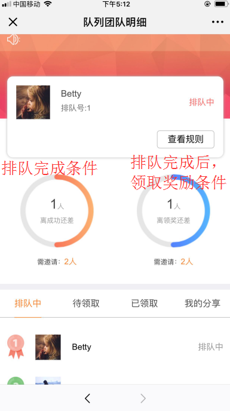Open the three-dot more options menu
The image size is (230, 411).
[217, 22]
